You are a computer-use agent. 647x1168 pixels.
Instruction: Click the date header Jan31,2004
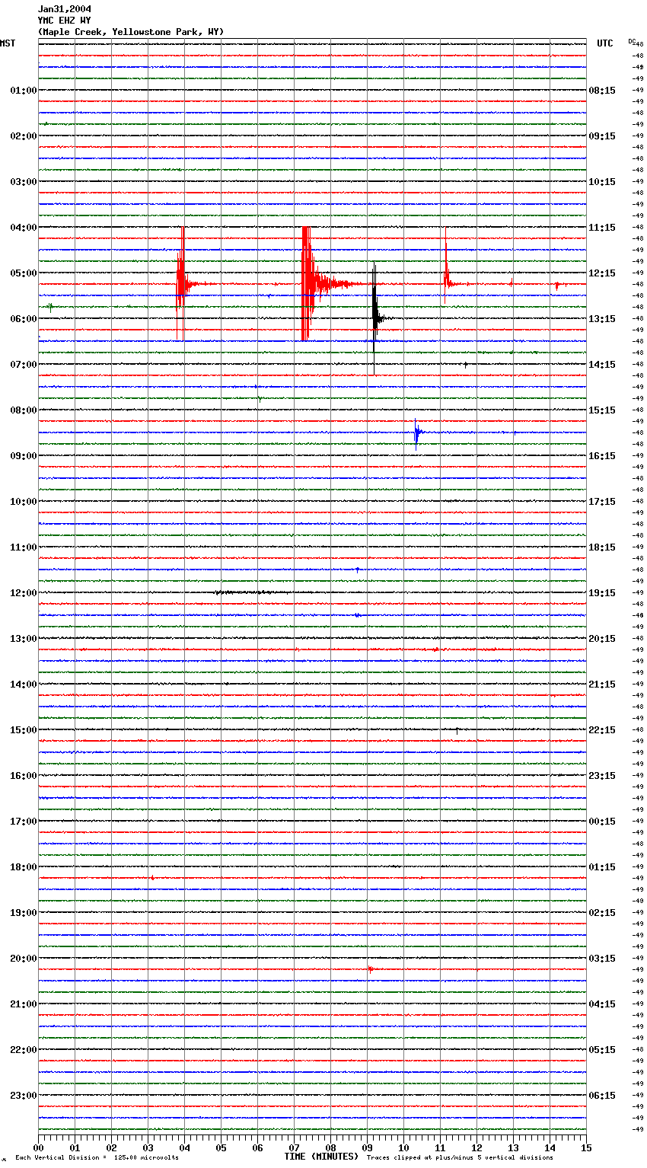[x=65, y=9]
